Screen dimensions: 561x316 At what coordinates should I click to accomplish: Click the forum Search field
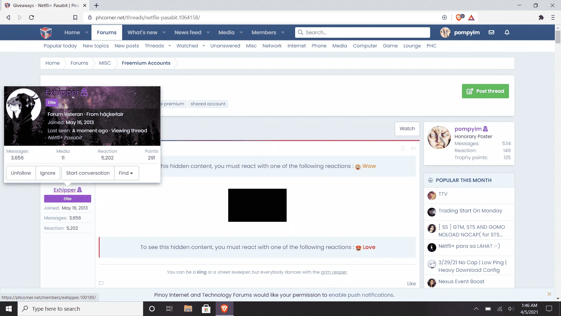coord(363,32)
